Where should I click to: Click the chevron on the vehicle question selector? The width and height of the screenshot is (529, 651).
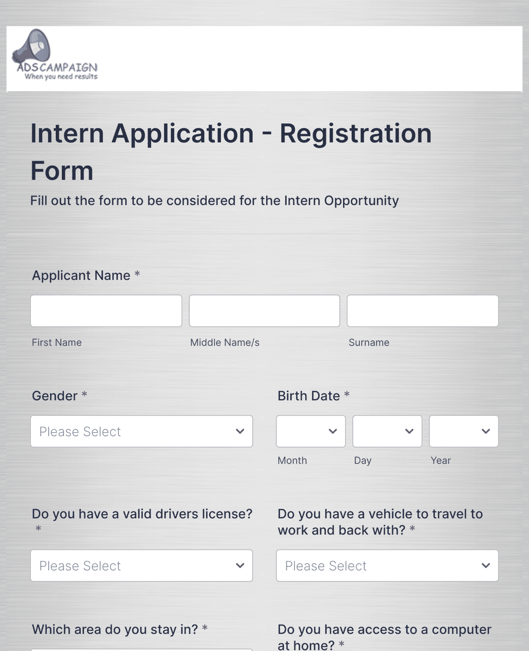[485, 565]
